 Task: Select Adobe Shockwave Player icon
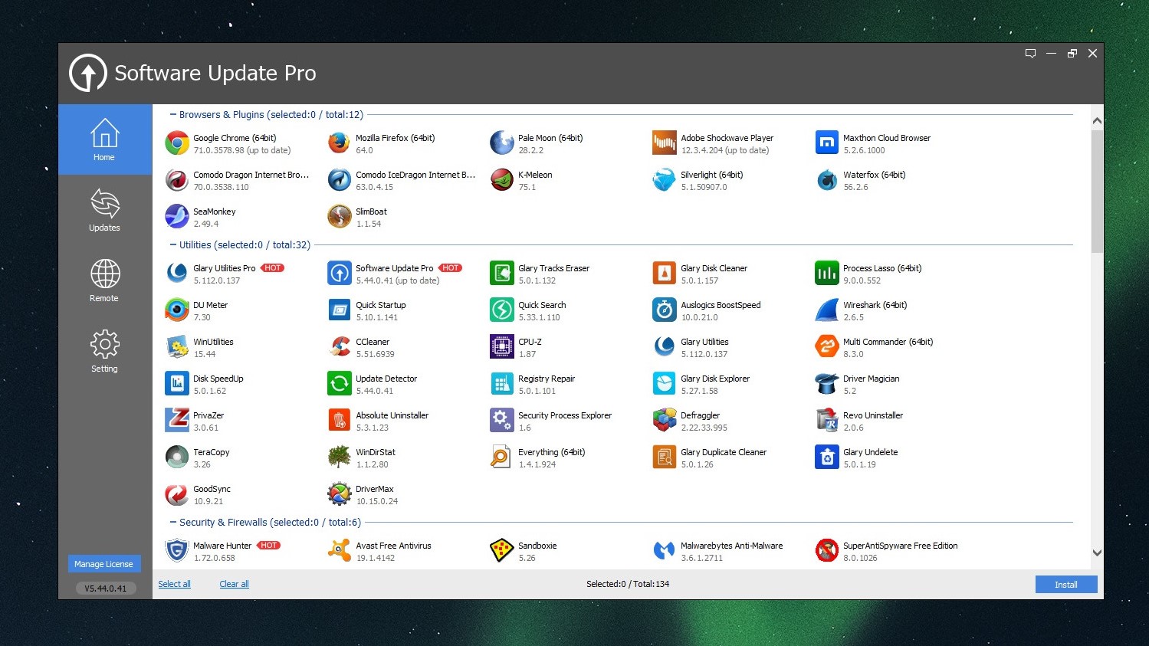pos(665,143)
